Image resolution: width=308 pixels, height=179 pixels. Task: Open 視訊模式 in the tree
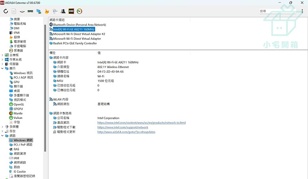pyautogui.click(x=17, y=100)
